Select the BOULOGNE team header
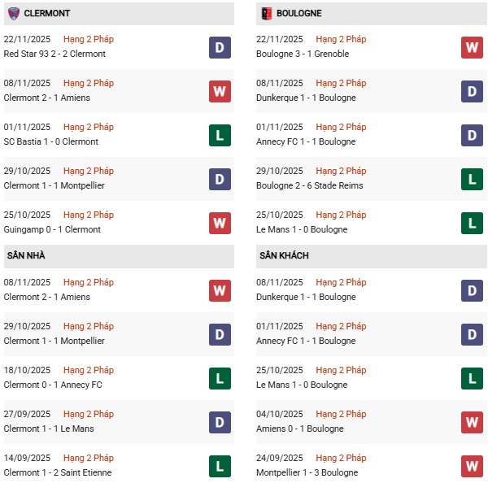The width and height of the screenshot is (488, 483). (298, 14)
